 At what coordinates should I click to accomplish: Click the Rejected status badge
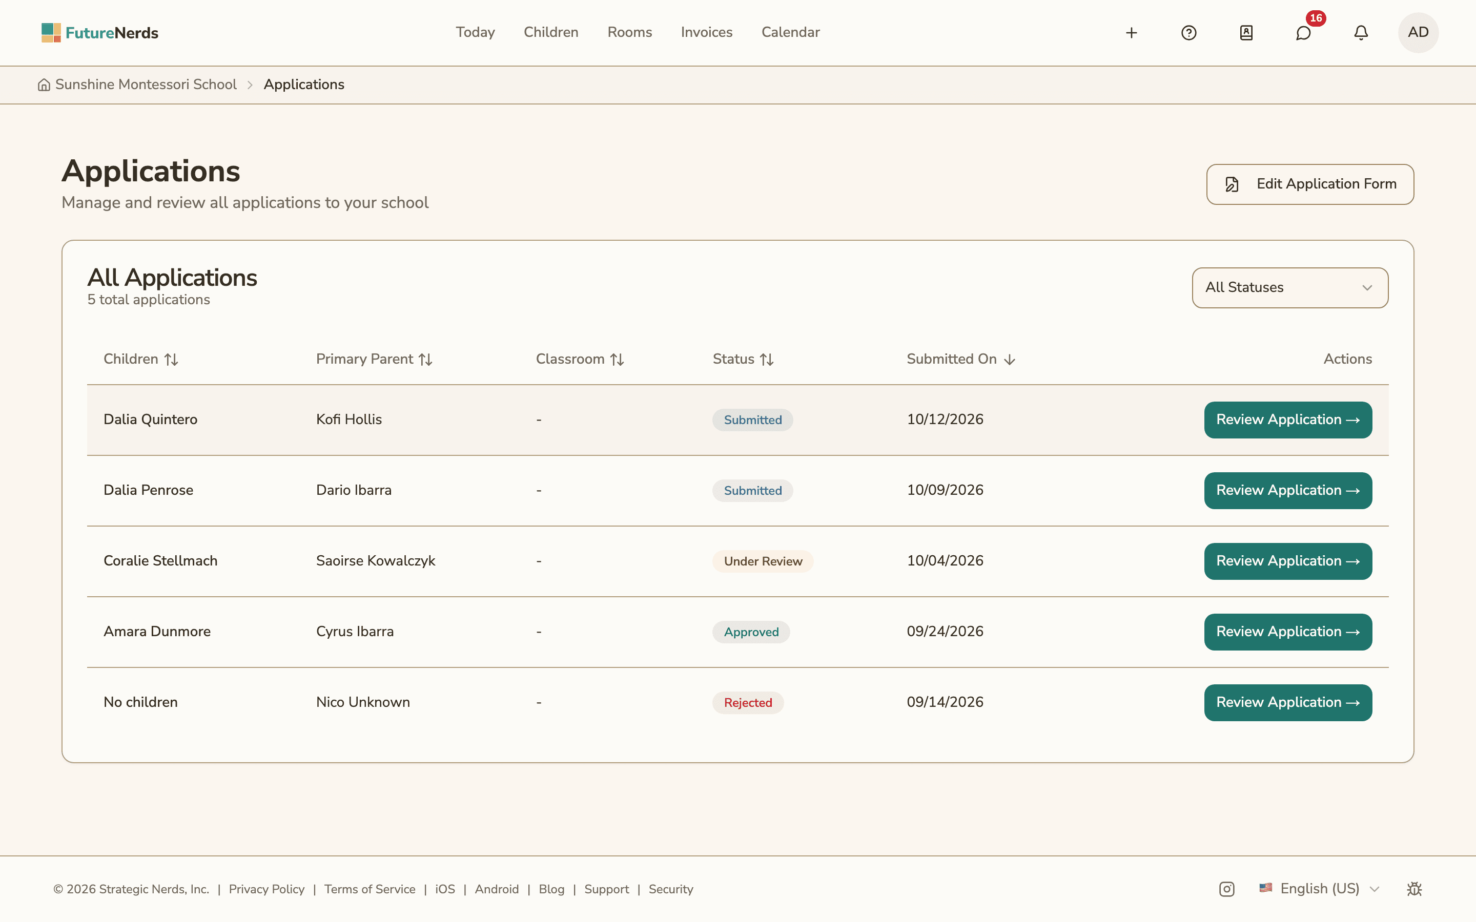(x=748, y=702)
